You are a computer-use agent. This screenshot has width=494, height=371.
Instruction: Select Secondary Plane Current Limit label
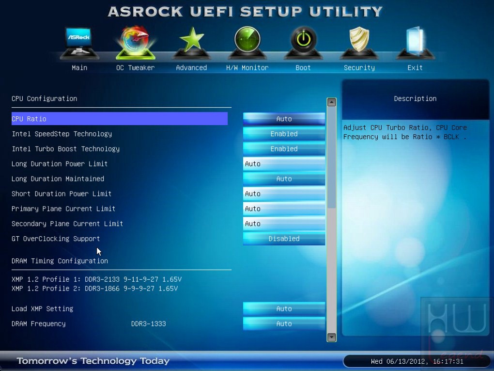[67, 224]
